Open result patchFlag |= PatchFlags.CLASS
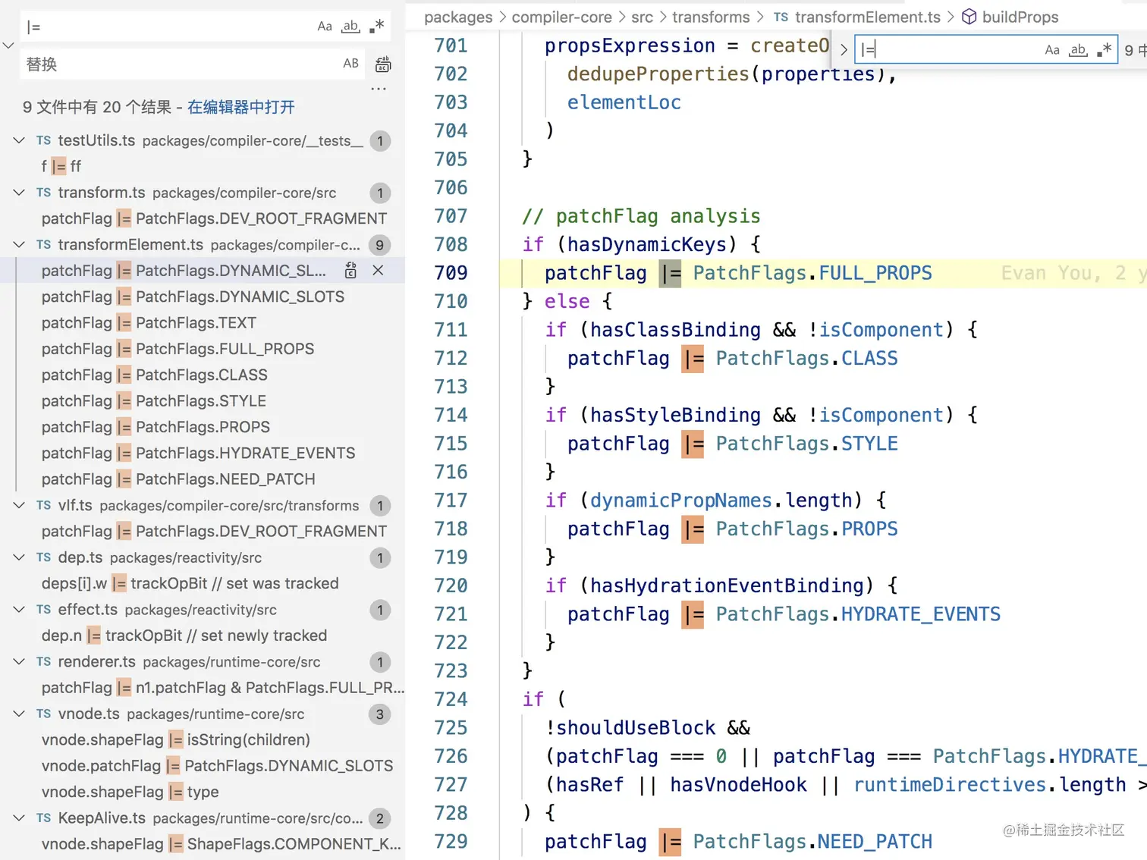 pos(154,375)
